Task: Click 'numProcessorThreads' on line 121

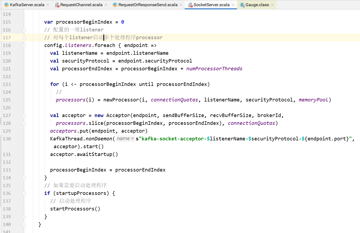Action: click(x=214, y=69)
